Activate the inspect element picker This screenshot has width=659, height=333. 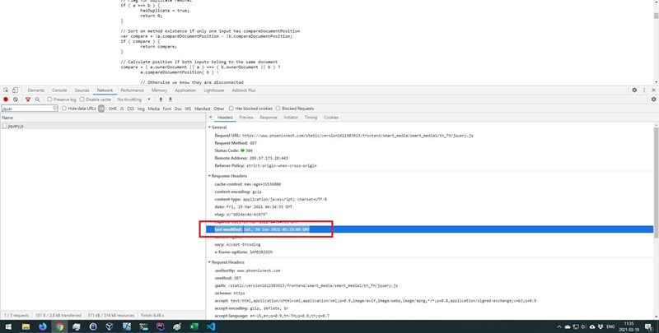6,90
